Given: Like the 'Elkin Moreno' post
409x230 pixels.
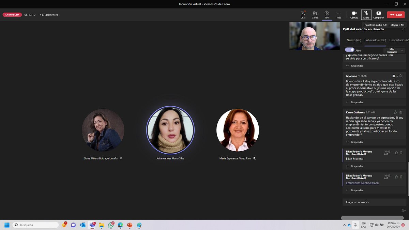Looking at the screenshot, I should [x=396, y=153].
